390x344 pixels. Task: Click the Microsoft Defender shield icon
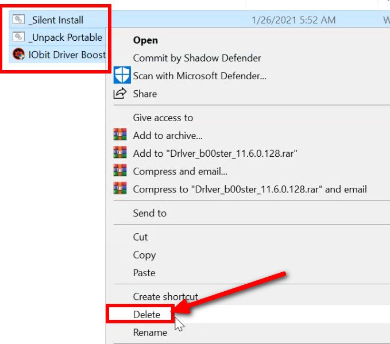(x=122, y=75)
